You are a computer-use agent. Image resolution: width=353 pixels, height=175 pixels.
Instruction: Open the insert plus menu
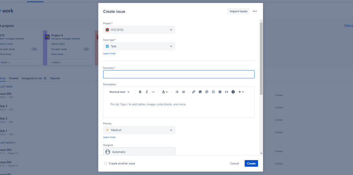pos(241,92)
